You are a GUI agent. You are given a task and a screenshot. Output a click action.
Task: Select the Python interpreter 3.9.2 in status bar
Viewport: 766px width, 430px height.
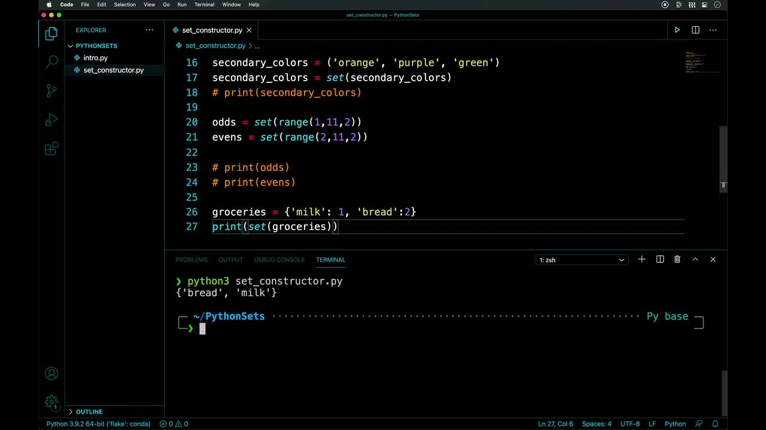click(x=98, y=423)
